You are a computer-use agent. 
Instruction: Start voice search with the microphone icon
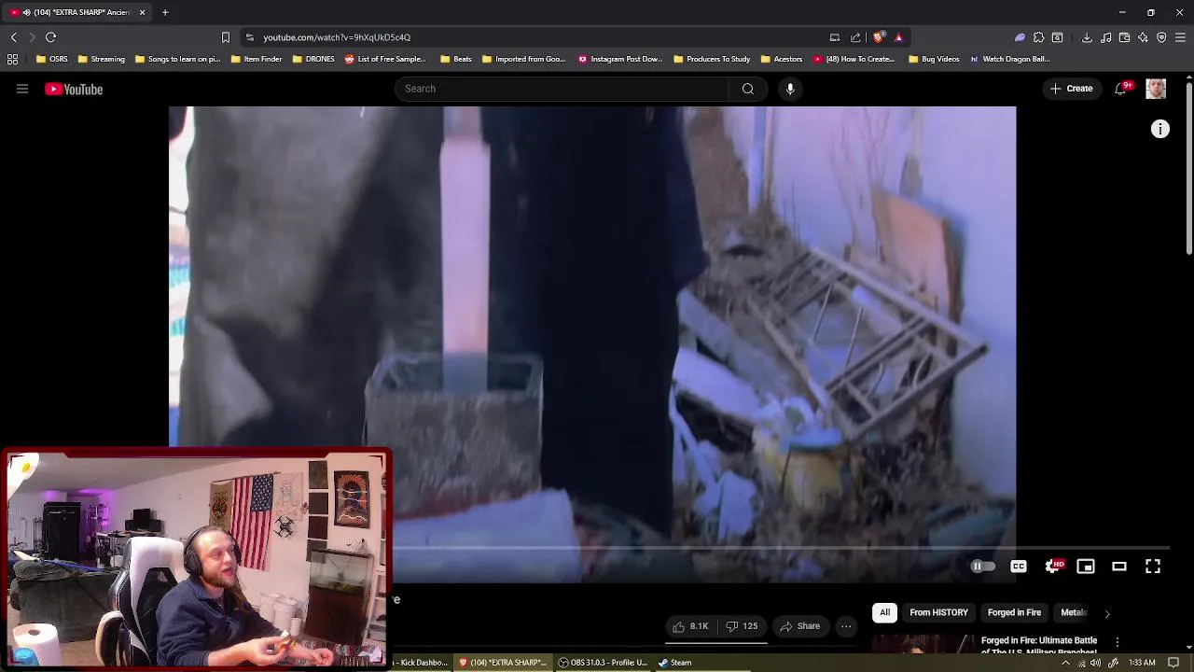(790, 89)
